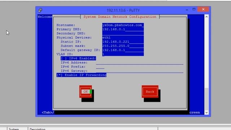Click the PuTTY vertical scrollbar thumb
This screenshot has height=130, width=231.
[x=206, y=99]
